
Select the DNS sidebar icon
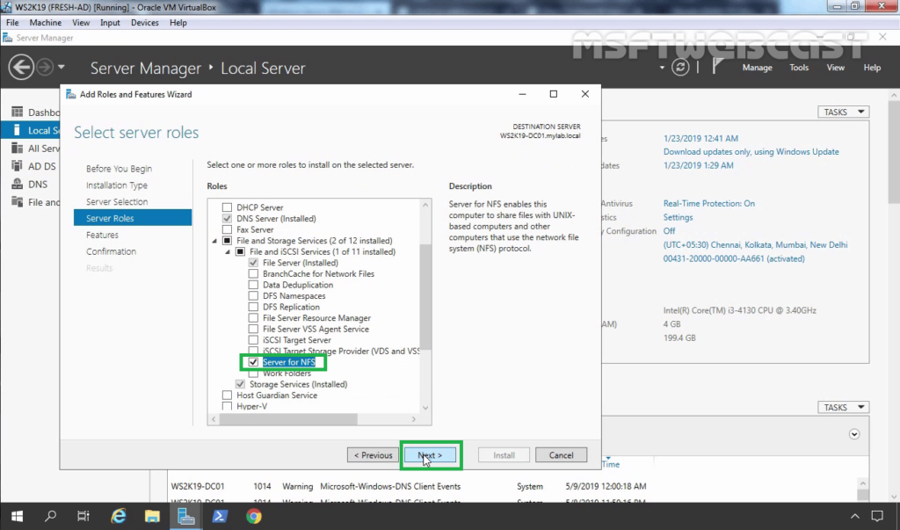[x=18, y=184]
